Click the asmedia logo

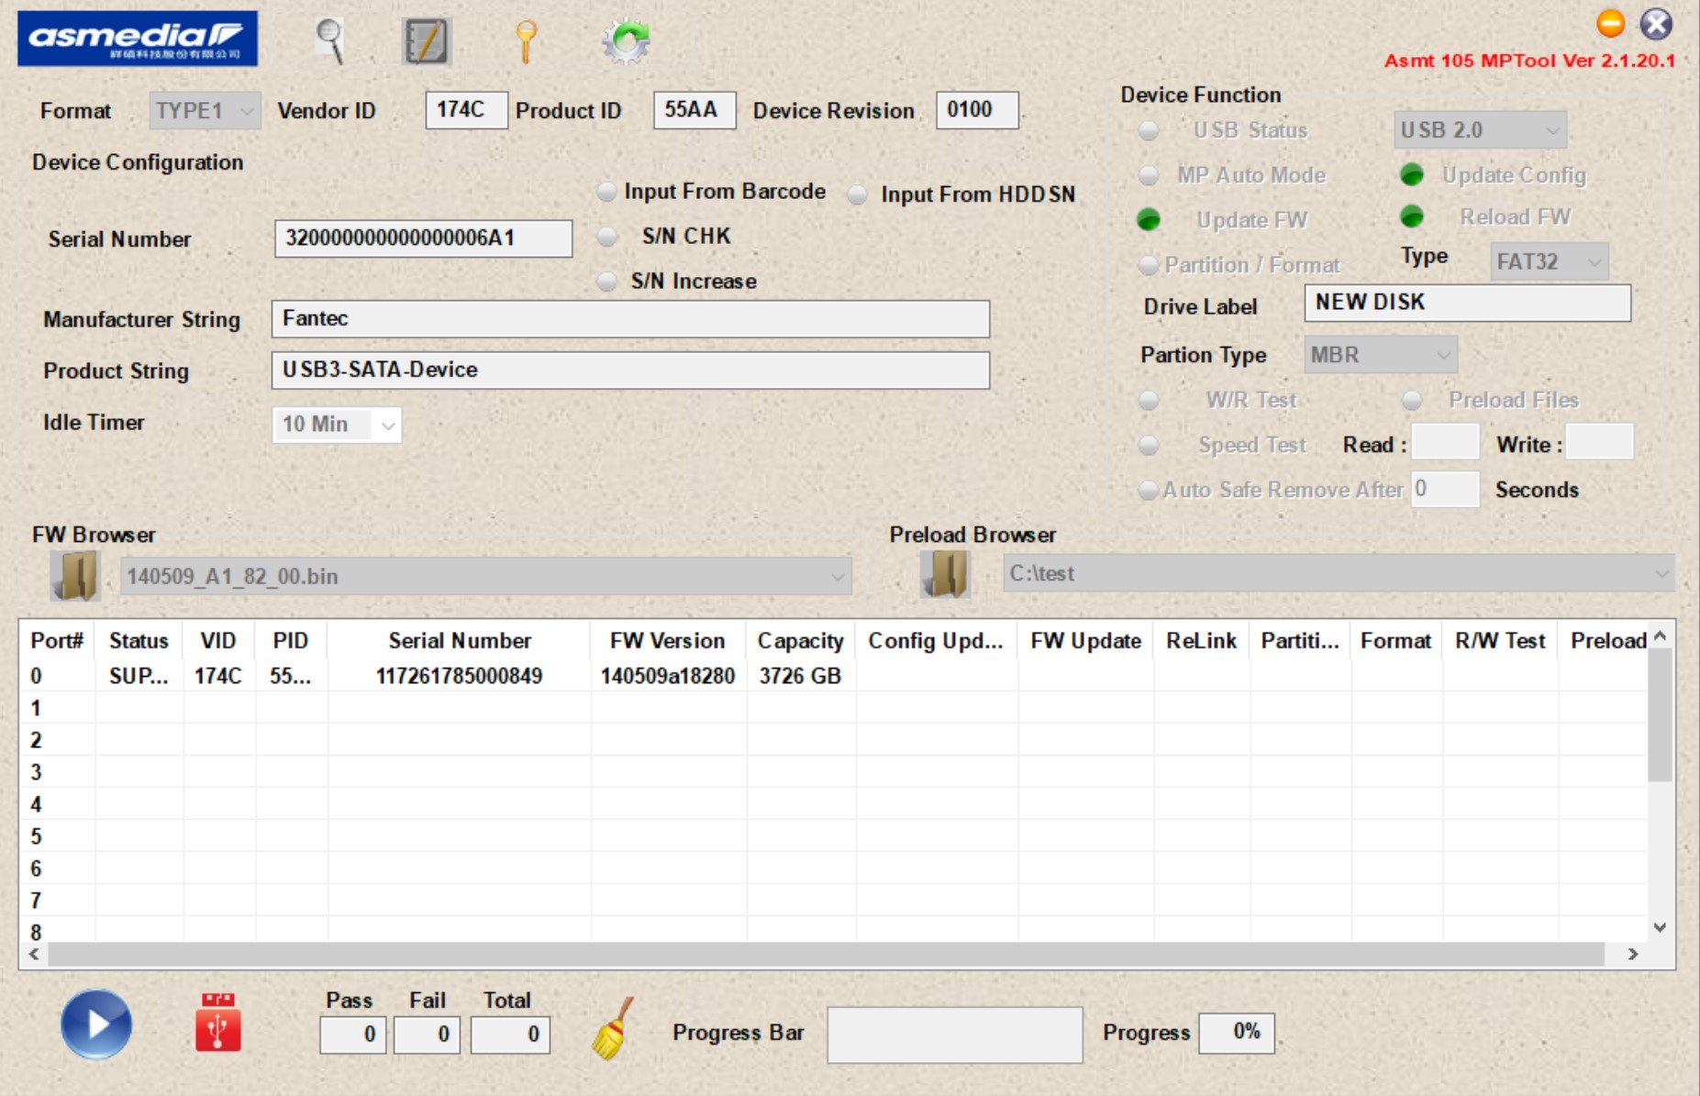tap(136, 37)
